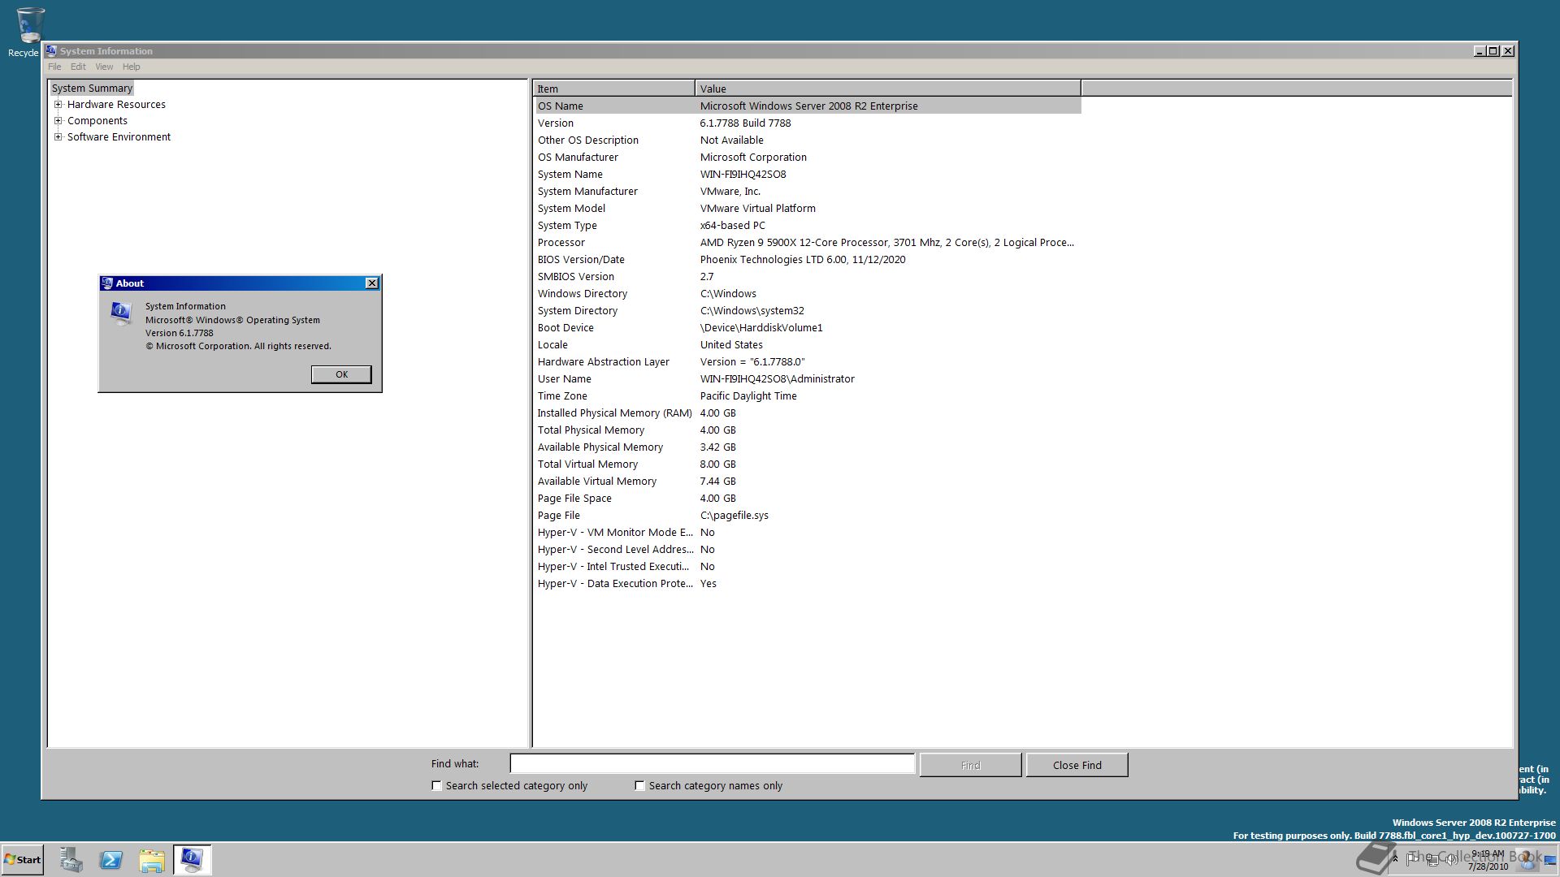
Task: Sort by the Item column header
Action: (x=613, y=89)
